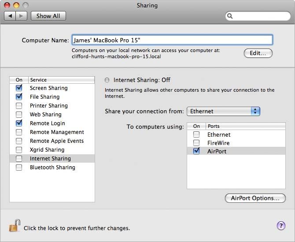The width and height of the screenshot is (295, 242).
Task: Click the Computer Name text field
Action: (x=172, y=40)
